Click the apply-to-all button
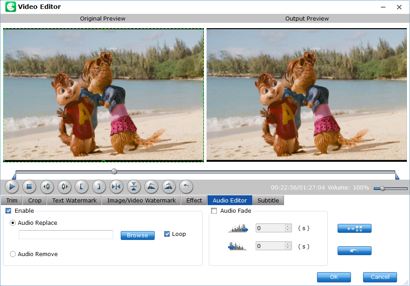Image resolution: width=410 pixels, height=286 pixels. [354, 228]
